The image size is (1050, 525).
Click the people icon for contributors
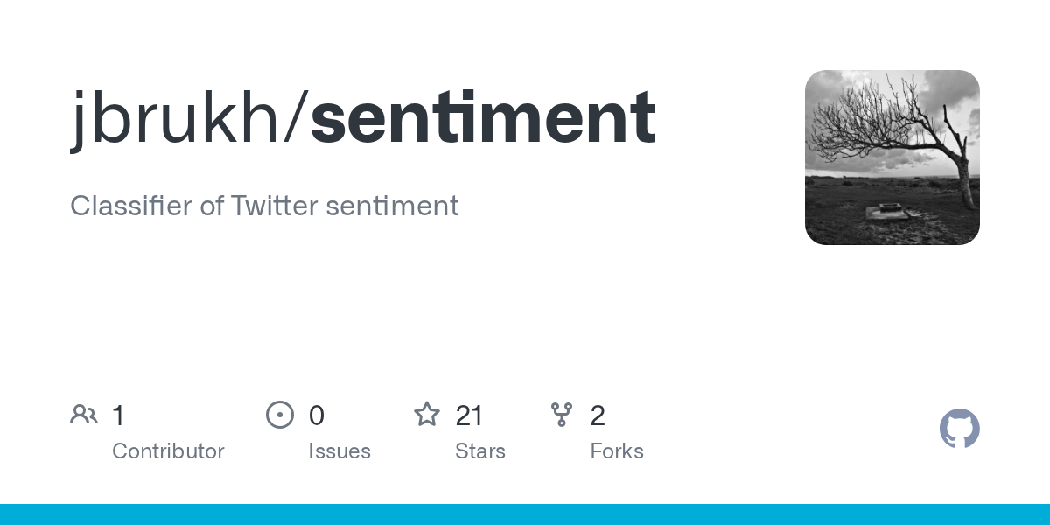click(x=84, y=415)
